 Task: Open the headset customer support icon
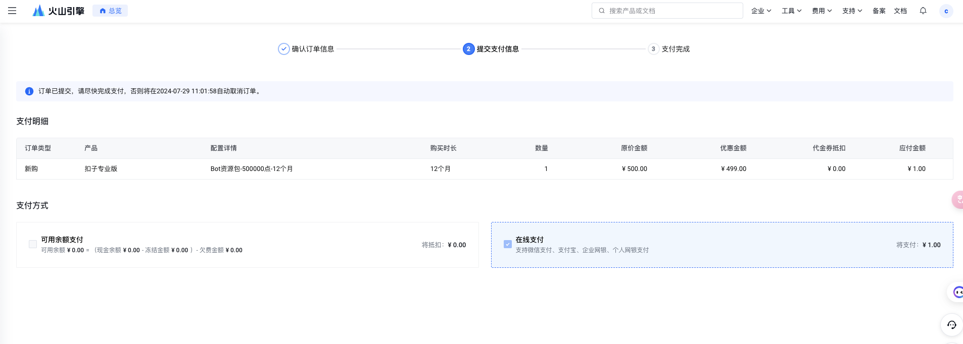(x=951, y=325)
